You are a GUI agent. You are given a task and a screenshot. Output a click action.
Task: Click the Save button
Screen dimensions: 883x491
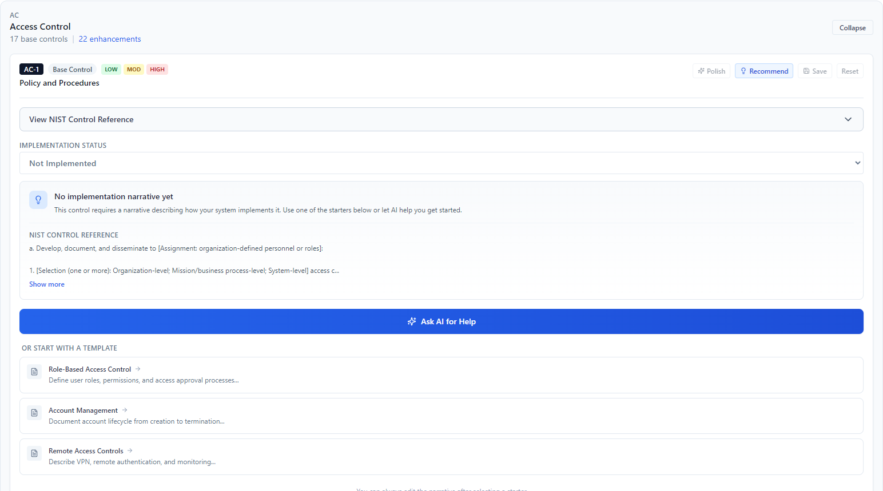coord(815,71)
